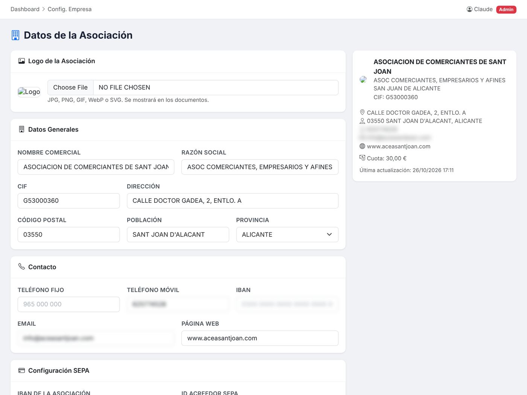Screen dimensions: 527x395
Task: Click into the CIF field G53000360
Action: coord(69,201)
